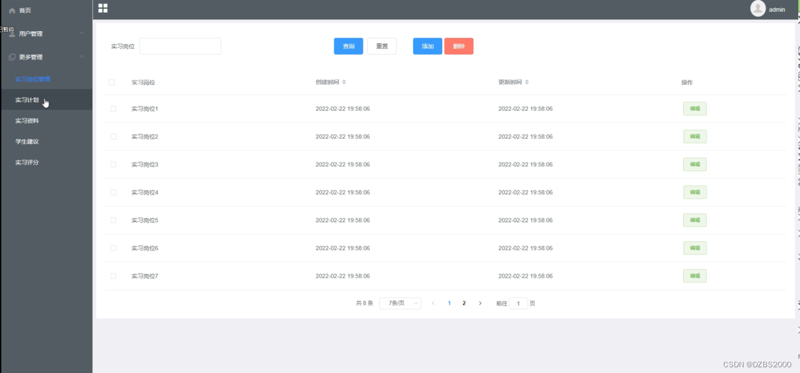Screen dimensions: 800x373
Task: Click the 前往 page number input
Action: pos(518,303)
